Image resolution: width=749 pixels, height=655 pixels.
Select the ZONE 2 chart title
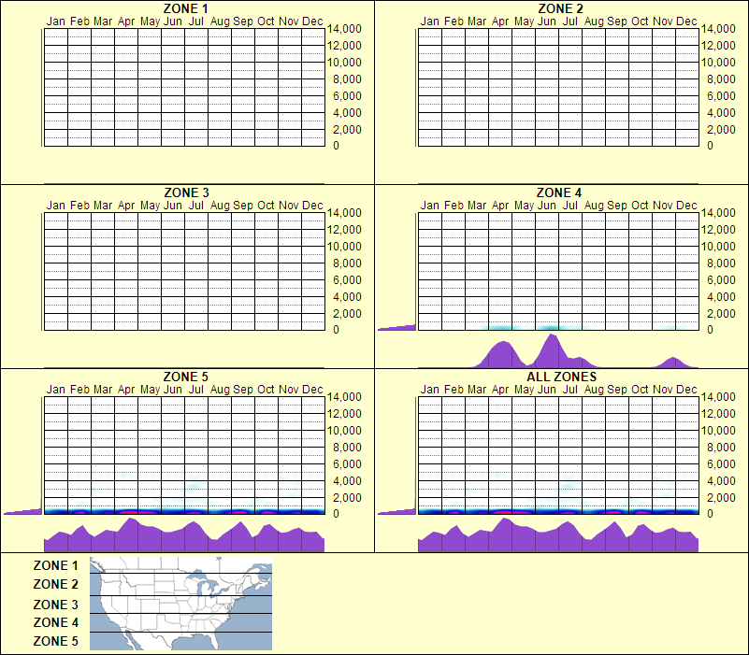click(559, 8)
